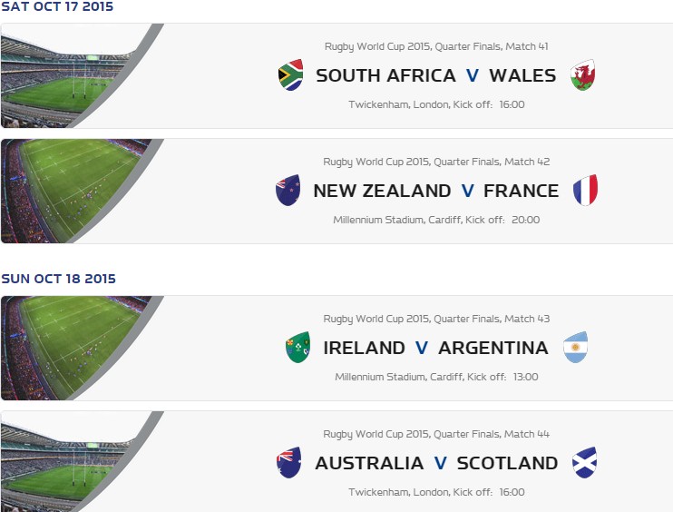This screenshot has height=512, width=673.
Task: Open Australia v Scotland match link
Action: (435, 464)
